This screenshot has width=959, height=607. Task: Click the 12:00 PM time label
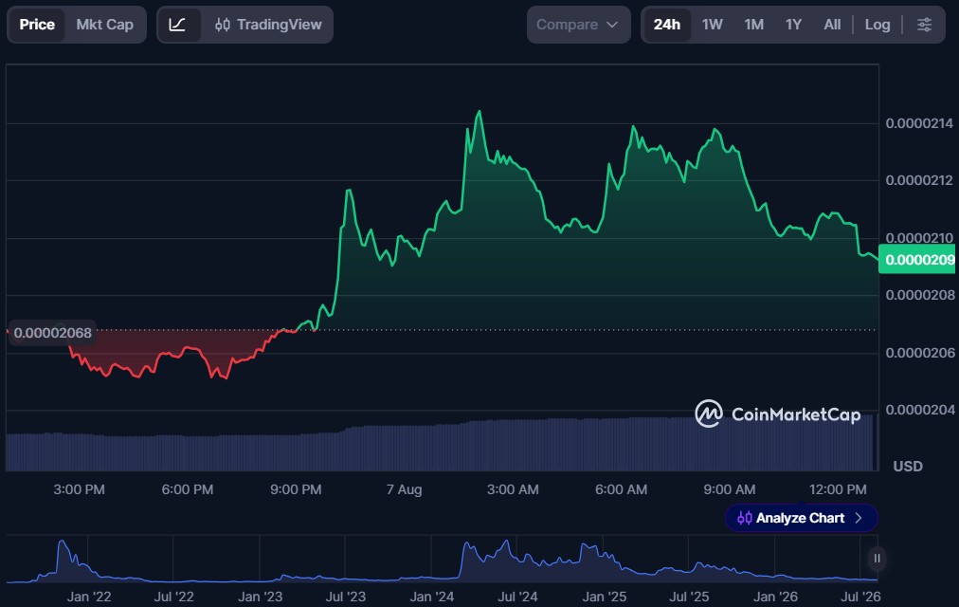838,489
